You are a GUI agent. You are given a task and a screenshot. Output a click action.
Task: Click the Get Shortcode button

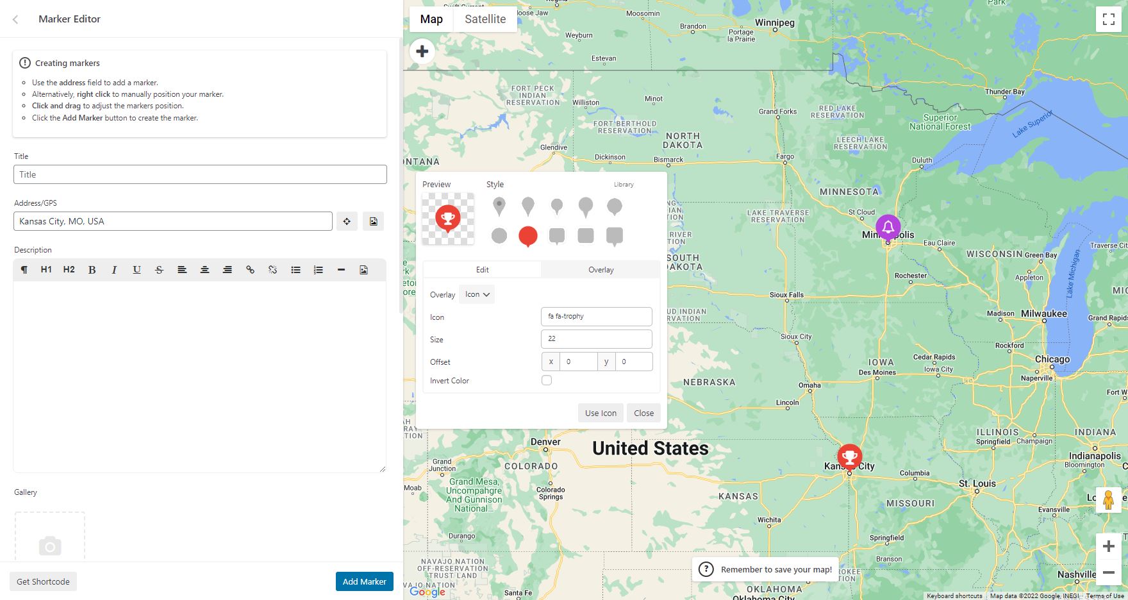[43, 581]
